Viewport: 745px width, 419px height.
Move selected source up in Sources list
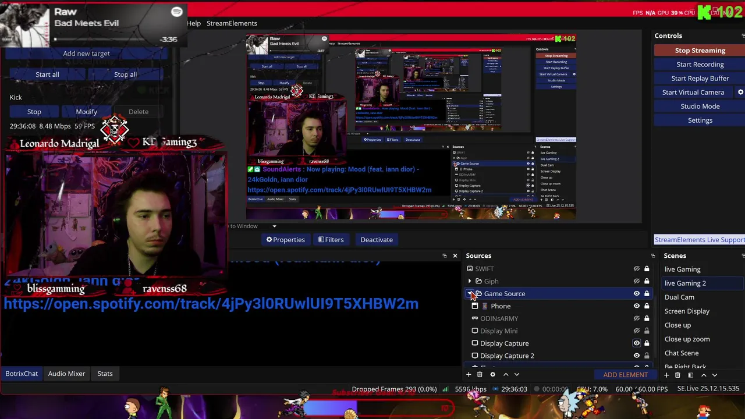[x=506, y=375]
